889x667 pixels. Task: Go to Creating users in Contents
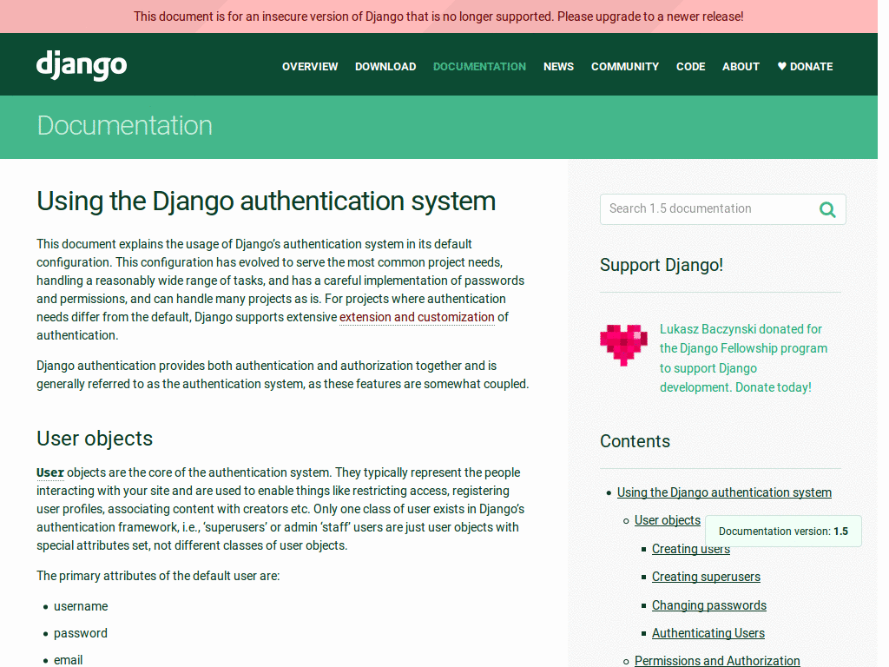tap(690, 549)
